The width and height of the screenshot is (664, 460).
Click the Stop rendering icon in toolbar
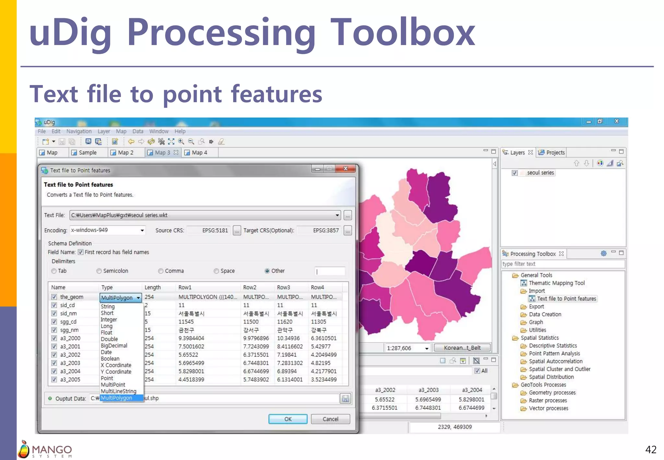click(161, 141)
